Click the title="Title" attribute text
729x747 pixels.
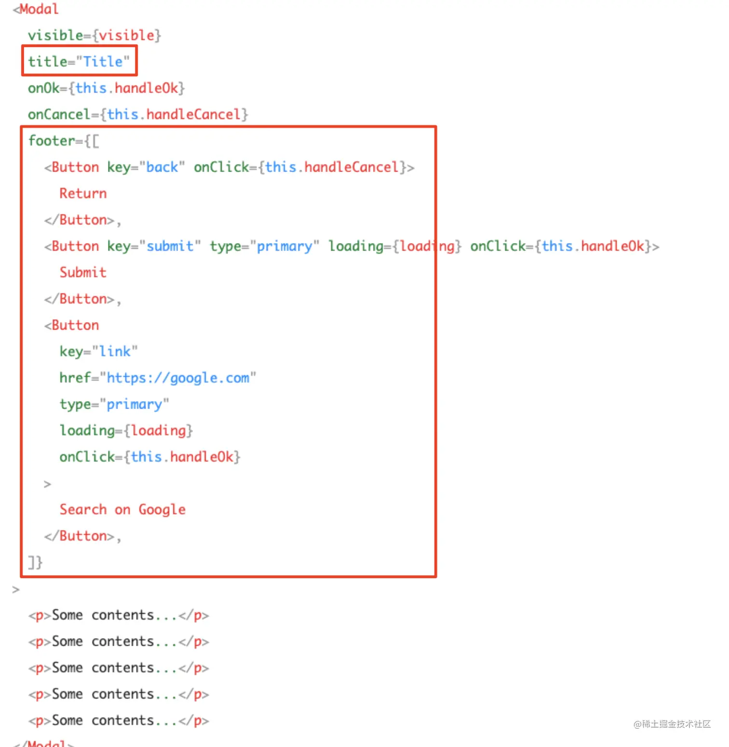point(79,61)
